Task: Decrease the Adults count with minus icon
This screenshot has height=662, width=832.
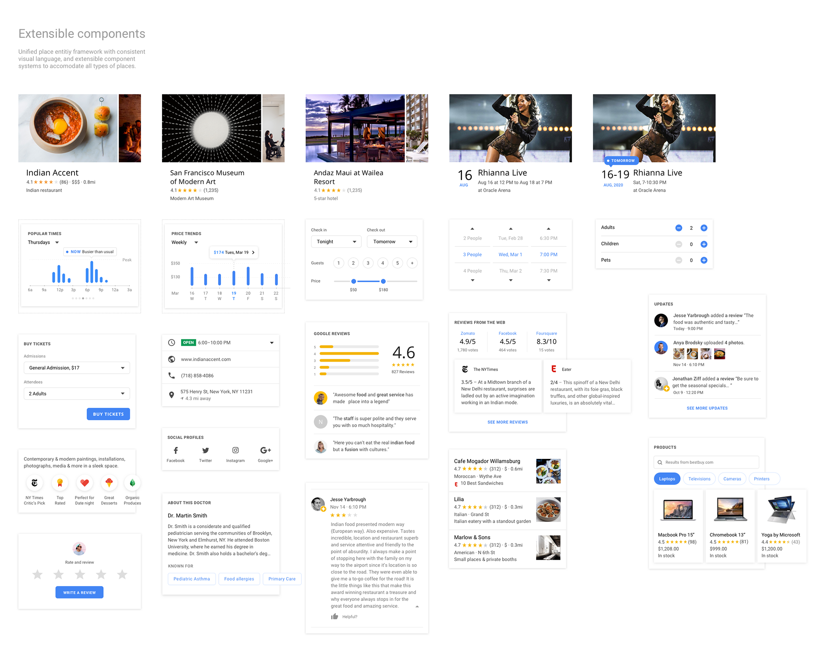Action: [679, 228]
